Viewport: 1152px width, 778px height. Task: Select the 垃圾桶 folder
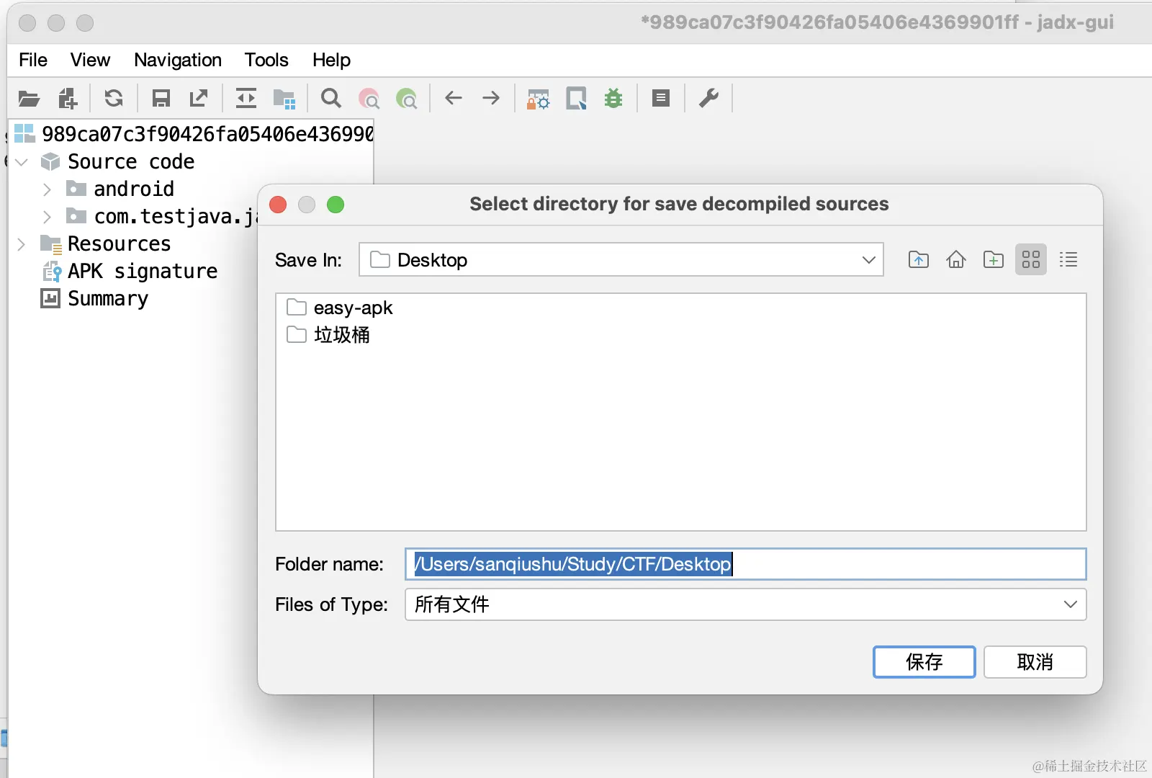tap(328, 335)
